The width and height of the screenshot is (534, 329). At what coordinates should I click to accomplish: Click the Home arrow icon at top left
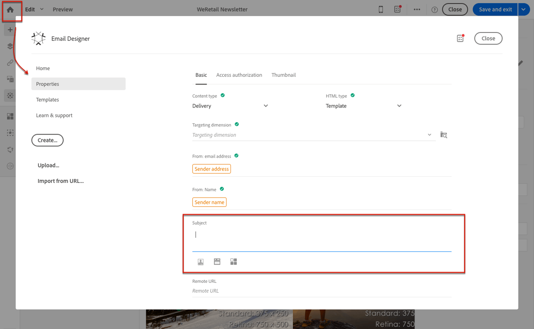click(x=9, y=9)
